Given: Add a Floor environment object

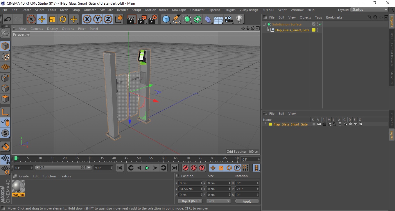Looking at the screenshot, I should (x=218, y=19).
